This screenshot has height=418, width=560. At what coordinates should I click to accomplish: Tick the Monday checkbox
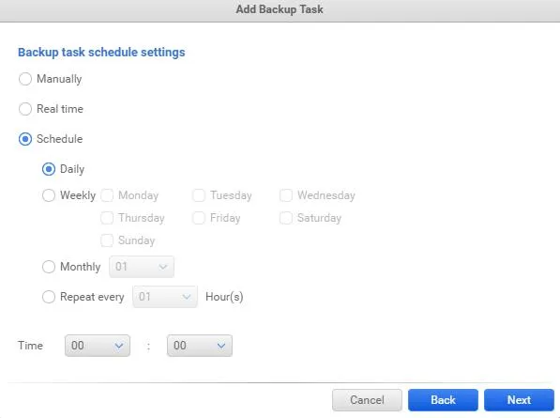tap(107, 195)
